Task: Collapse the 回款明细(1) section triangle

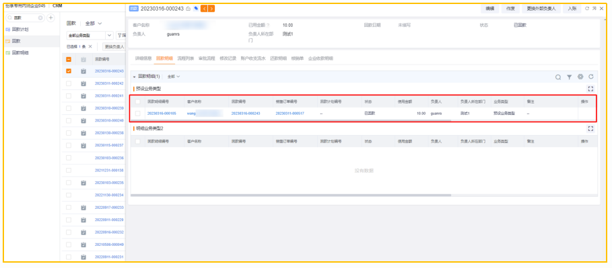Action: click(x=134, y=77)
